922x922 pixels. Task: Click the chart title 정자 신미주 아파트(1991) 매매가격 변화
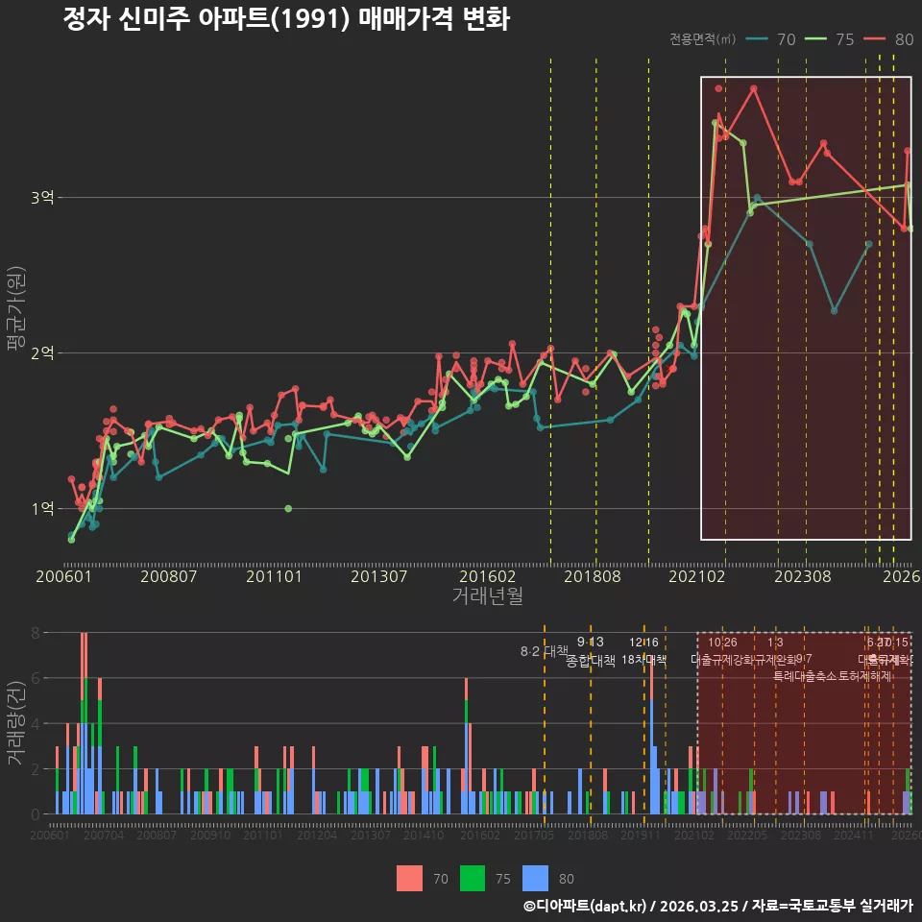[x=286, y=19]
